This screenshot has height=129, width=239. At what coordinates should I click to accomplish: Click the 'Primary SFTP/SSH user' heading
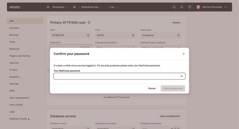[68, 23]
